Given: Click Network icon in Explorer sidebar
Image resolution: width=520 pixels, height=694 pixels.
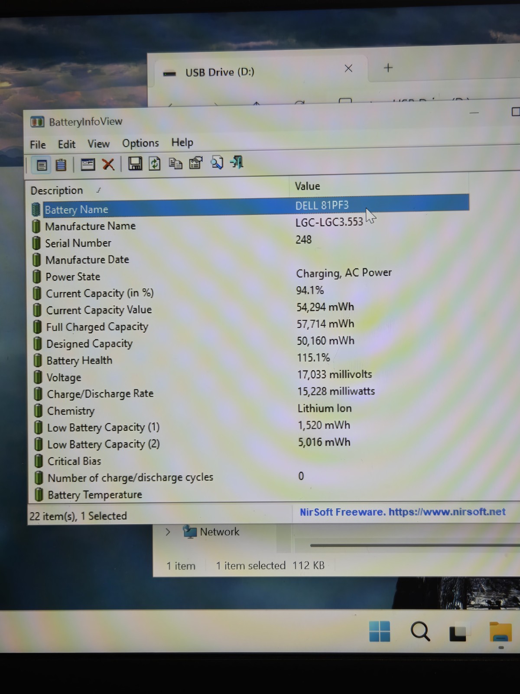Looking at the screenshot, I should tap(190, 531).
